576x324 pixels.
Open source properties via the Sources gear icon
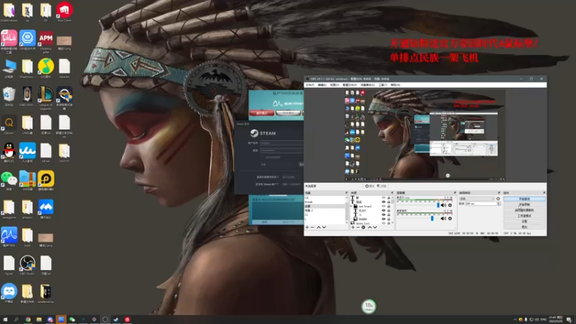[x=364, y=228]
